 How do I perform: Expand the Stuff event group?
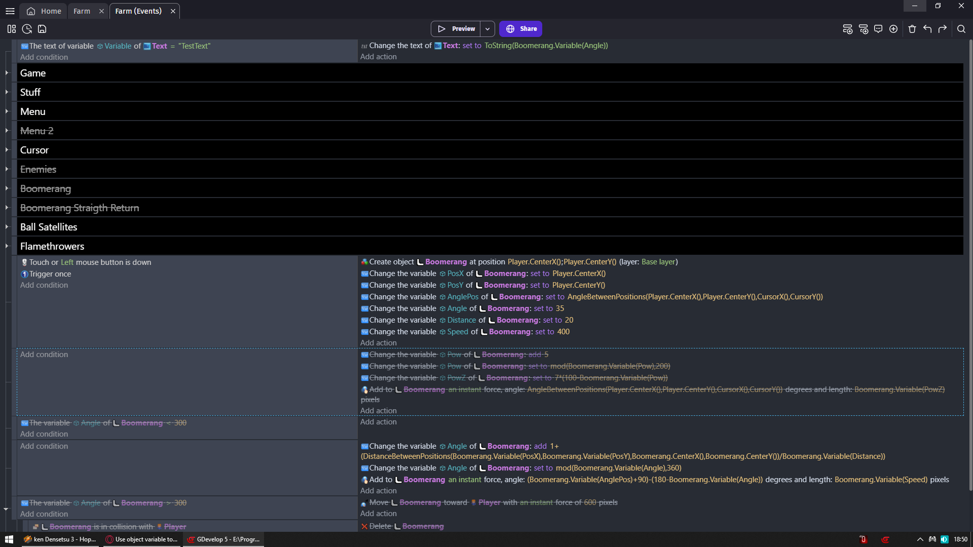[x=7, y=92]
